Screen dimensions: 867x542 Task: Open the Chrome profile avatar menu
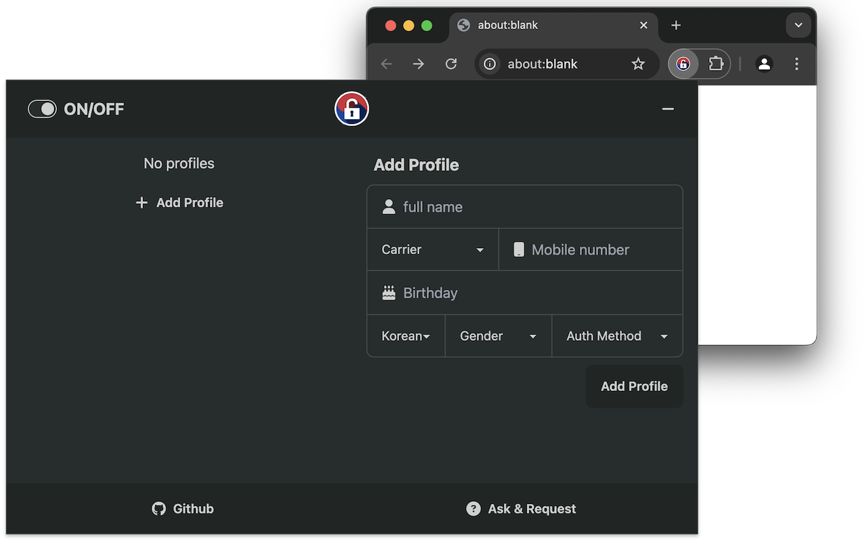click(764, 64)
